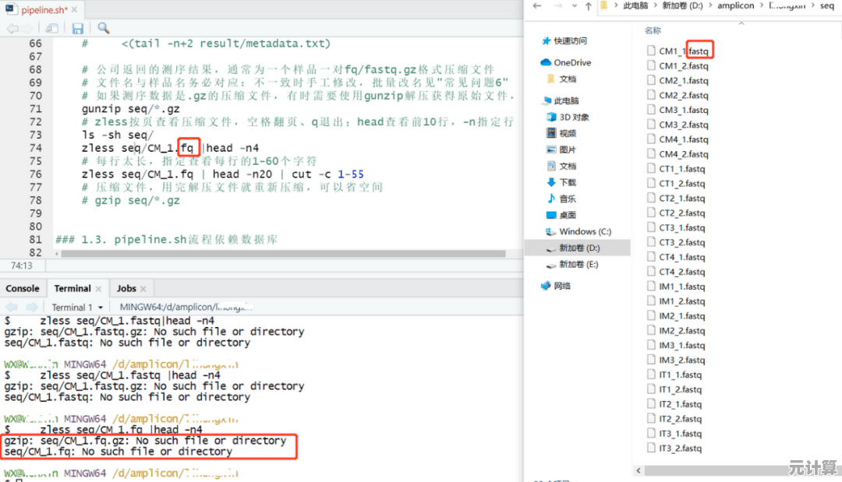Click line 76 zless command in the editor

222,174
